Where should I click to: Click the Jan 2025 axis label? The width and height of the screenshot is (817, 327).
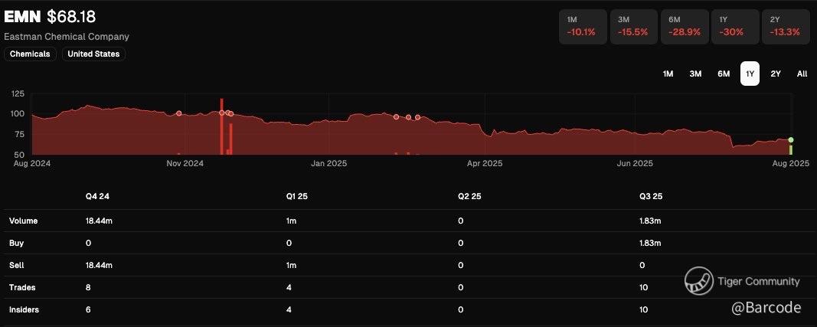click(328, 163)
